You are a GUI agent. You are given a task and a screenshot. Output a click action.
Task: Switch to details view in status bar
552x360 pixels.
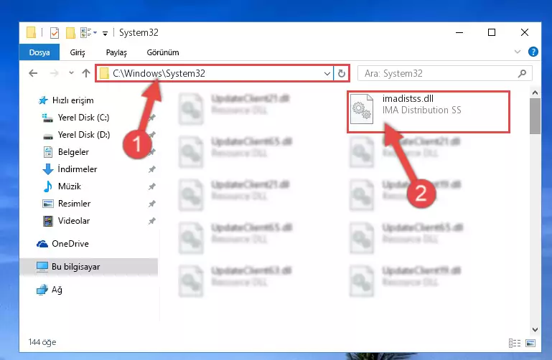515,343
